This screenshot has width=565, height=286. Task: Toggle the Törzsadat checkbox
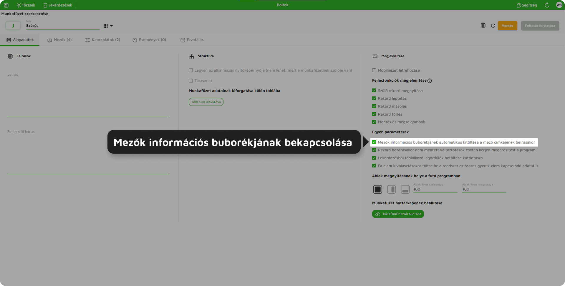(190, 81)
